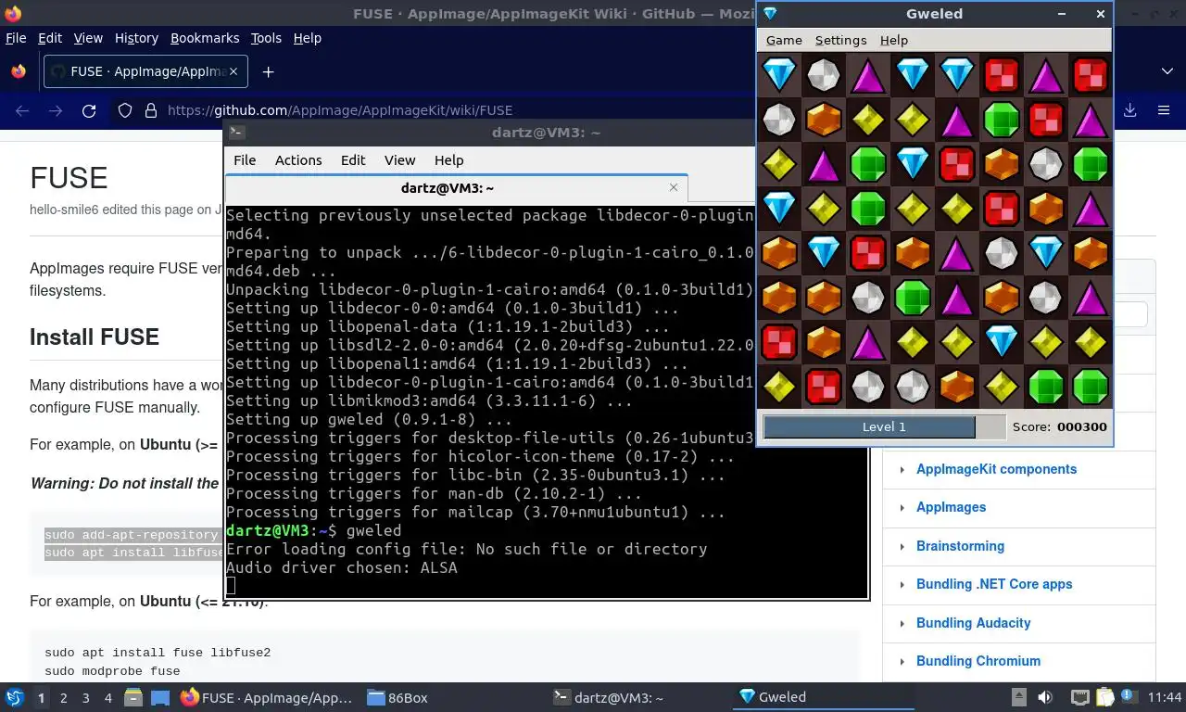
Task: Select the blue diamond in seventh Gweled row
Action: pos(1002,342)
